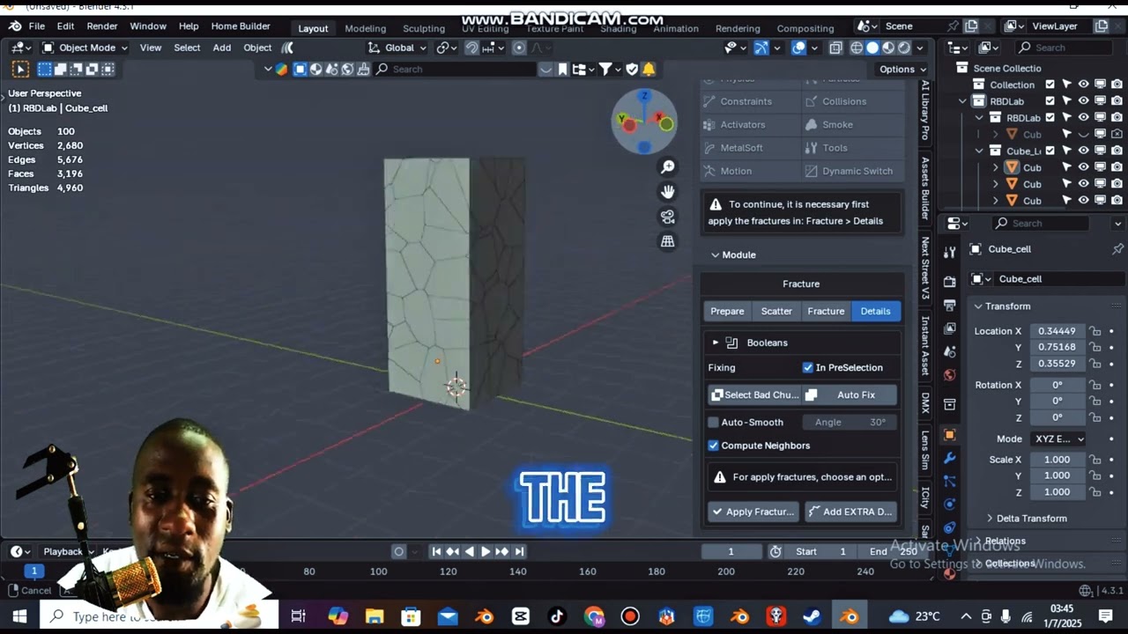Click the filter funnel icon in header
Screen dimensions: 1128x634
point(606,69)
